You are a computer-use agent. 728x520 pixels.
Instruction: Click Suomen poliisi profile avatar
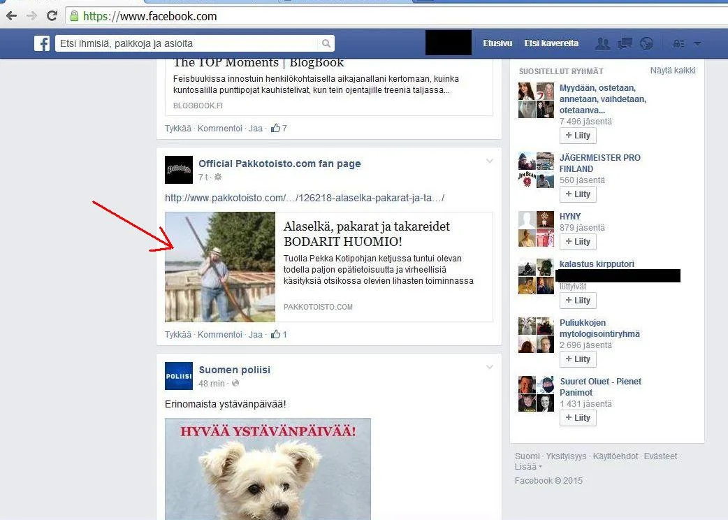point(179,376)
